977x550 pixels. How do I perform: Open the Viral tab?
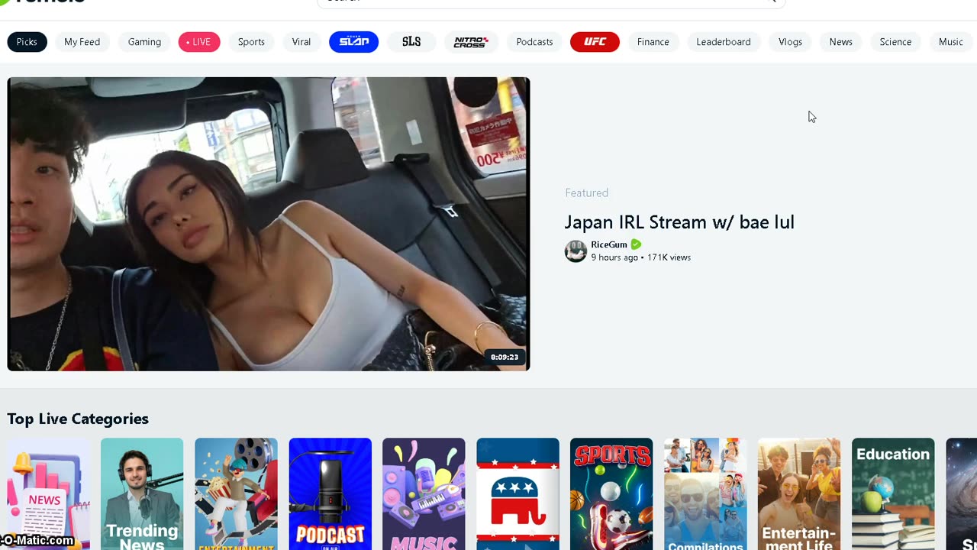(x=301, y=42)
